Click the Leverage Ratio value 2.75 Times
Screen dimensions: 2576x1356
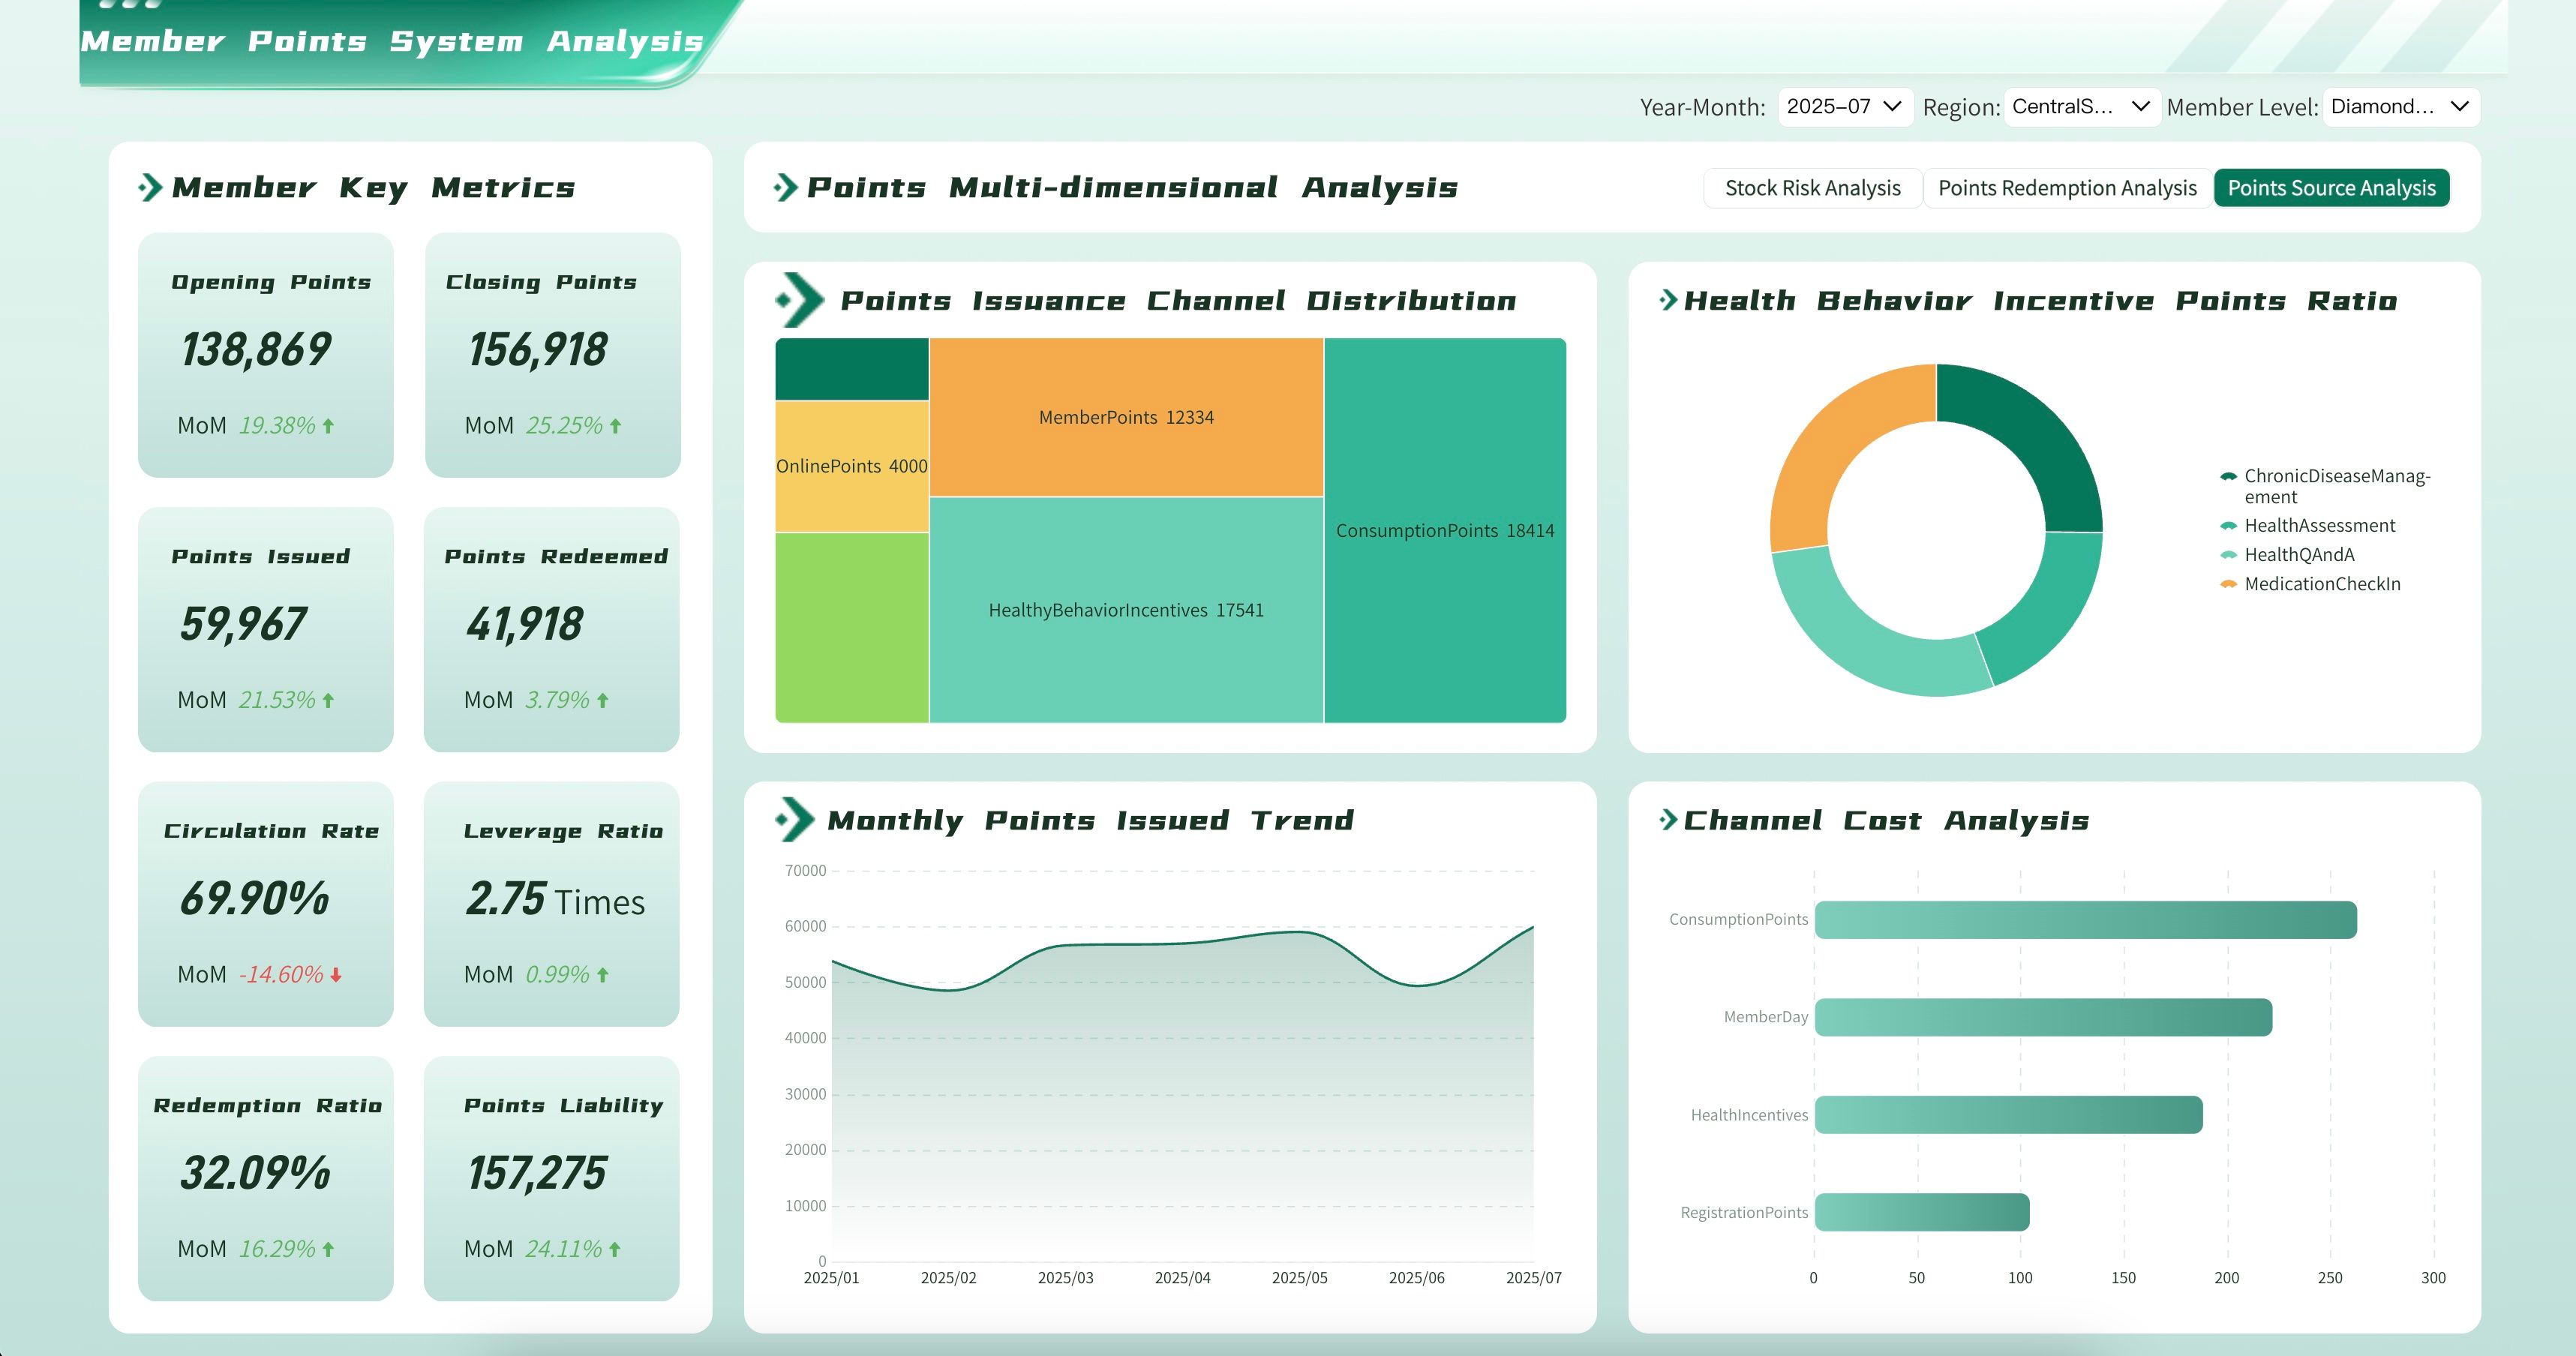(555, 898)
